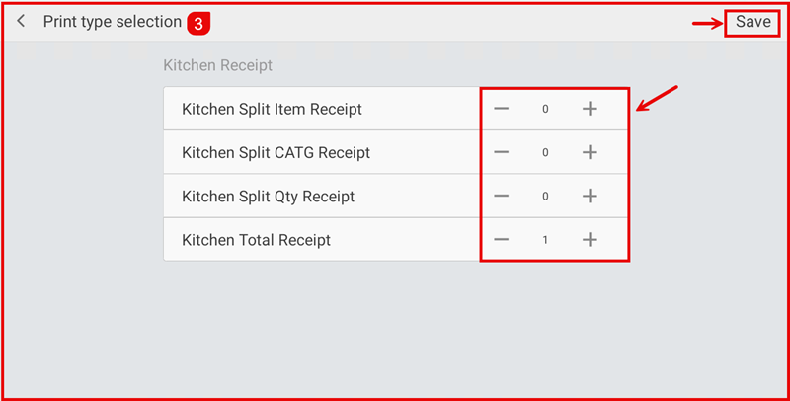The width and height of the screenshot is (790, 401).
Task: Decrease Kitchen Split CATG Receipt count
Action: [502, 152]
